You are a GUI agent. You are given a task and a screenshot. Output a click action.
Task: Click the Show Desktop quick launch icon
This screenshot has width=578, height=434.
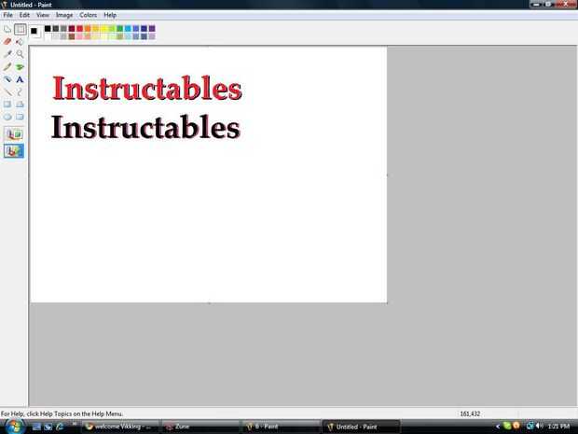point(36,427)
